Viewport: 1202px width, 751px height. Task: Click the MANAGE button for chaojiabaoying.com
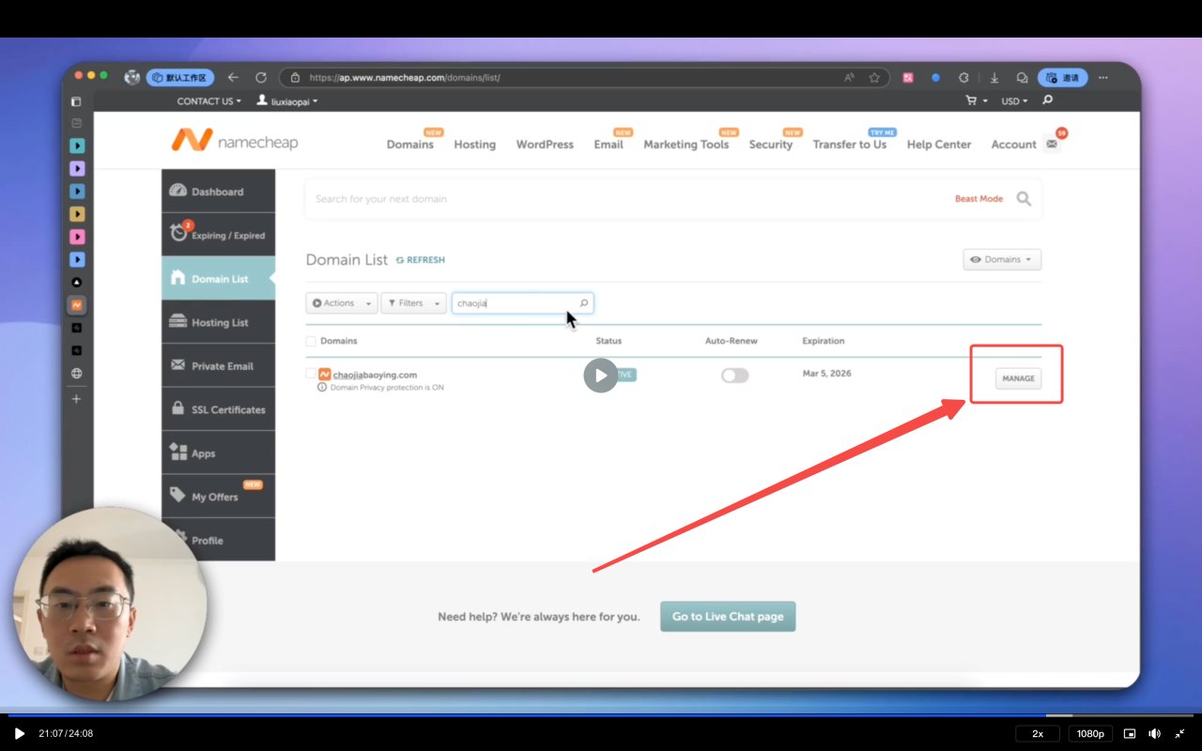[1018, 378]
